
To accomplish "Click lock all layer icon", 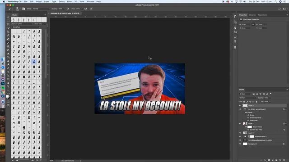I will 256,102.
